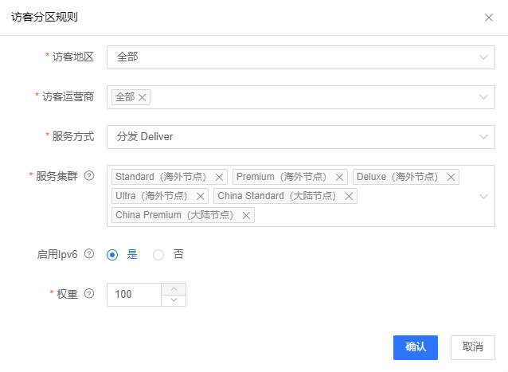Remove the China Premium (大陆节点) tag

(246, 215)
